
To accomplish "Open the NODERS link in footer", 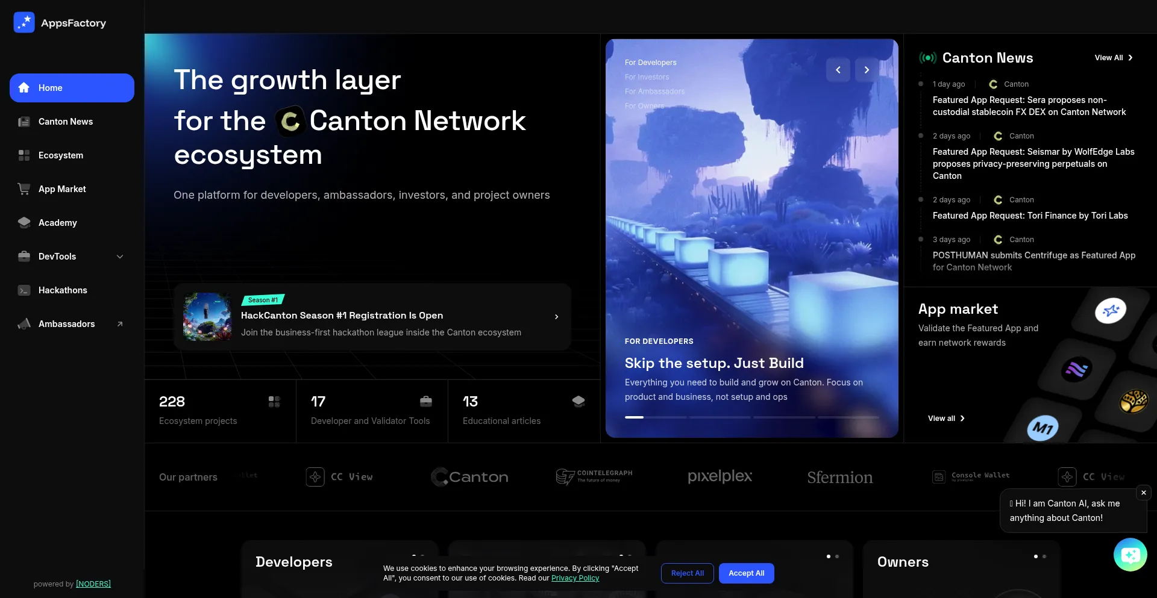I will (93, 584).
